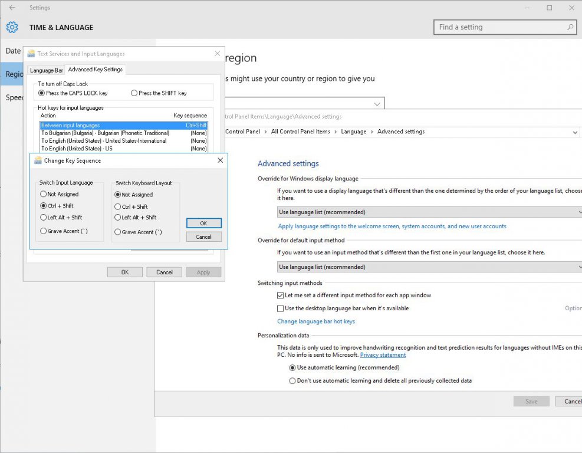The width and height of the screenshot is (582, 453).
Task: Click the search magnifier icon
Action: click(x=570, y=27)
